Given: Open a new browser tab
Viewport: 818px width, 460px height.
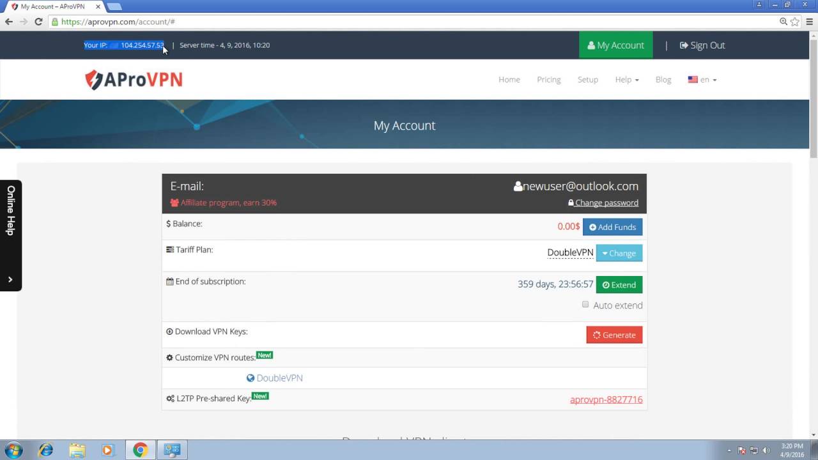Looking at the screenshot, I should click(x=114, y=6).
